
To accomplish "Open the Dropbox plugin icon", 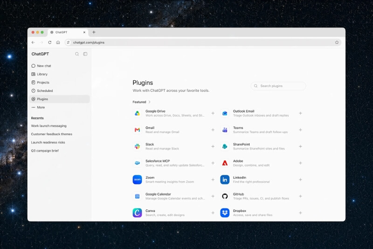I will (x=225, y=213).
